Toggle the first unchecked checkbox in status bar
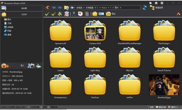Image resolution: width=182 pixels, height=110 pixels. (29, 107)
